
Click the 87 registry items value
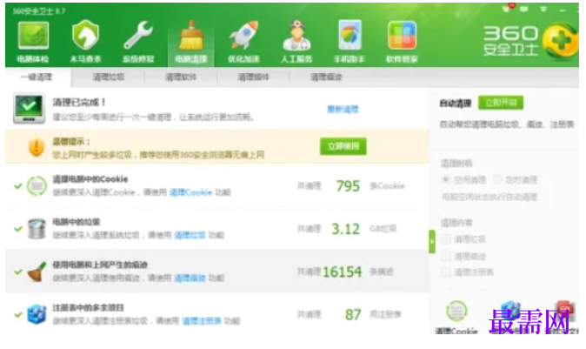353,314
